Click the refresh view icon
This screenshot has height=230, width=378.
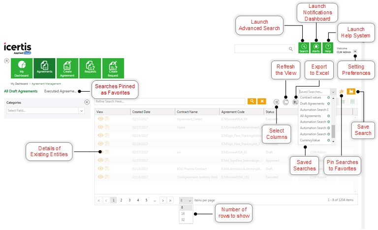tap(286, 101)
